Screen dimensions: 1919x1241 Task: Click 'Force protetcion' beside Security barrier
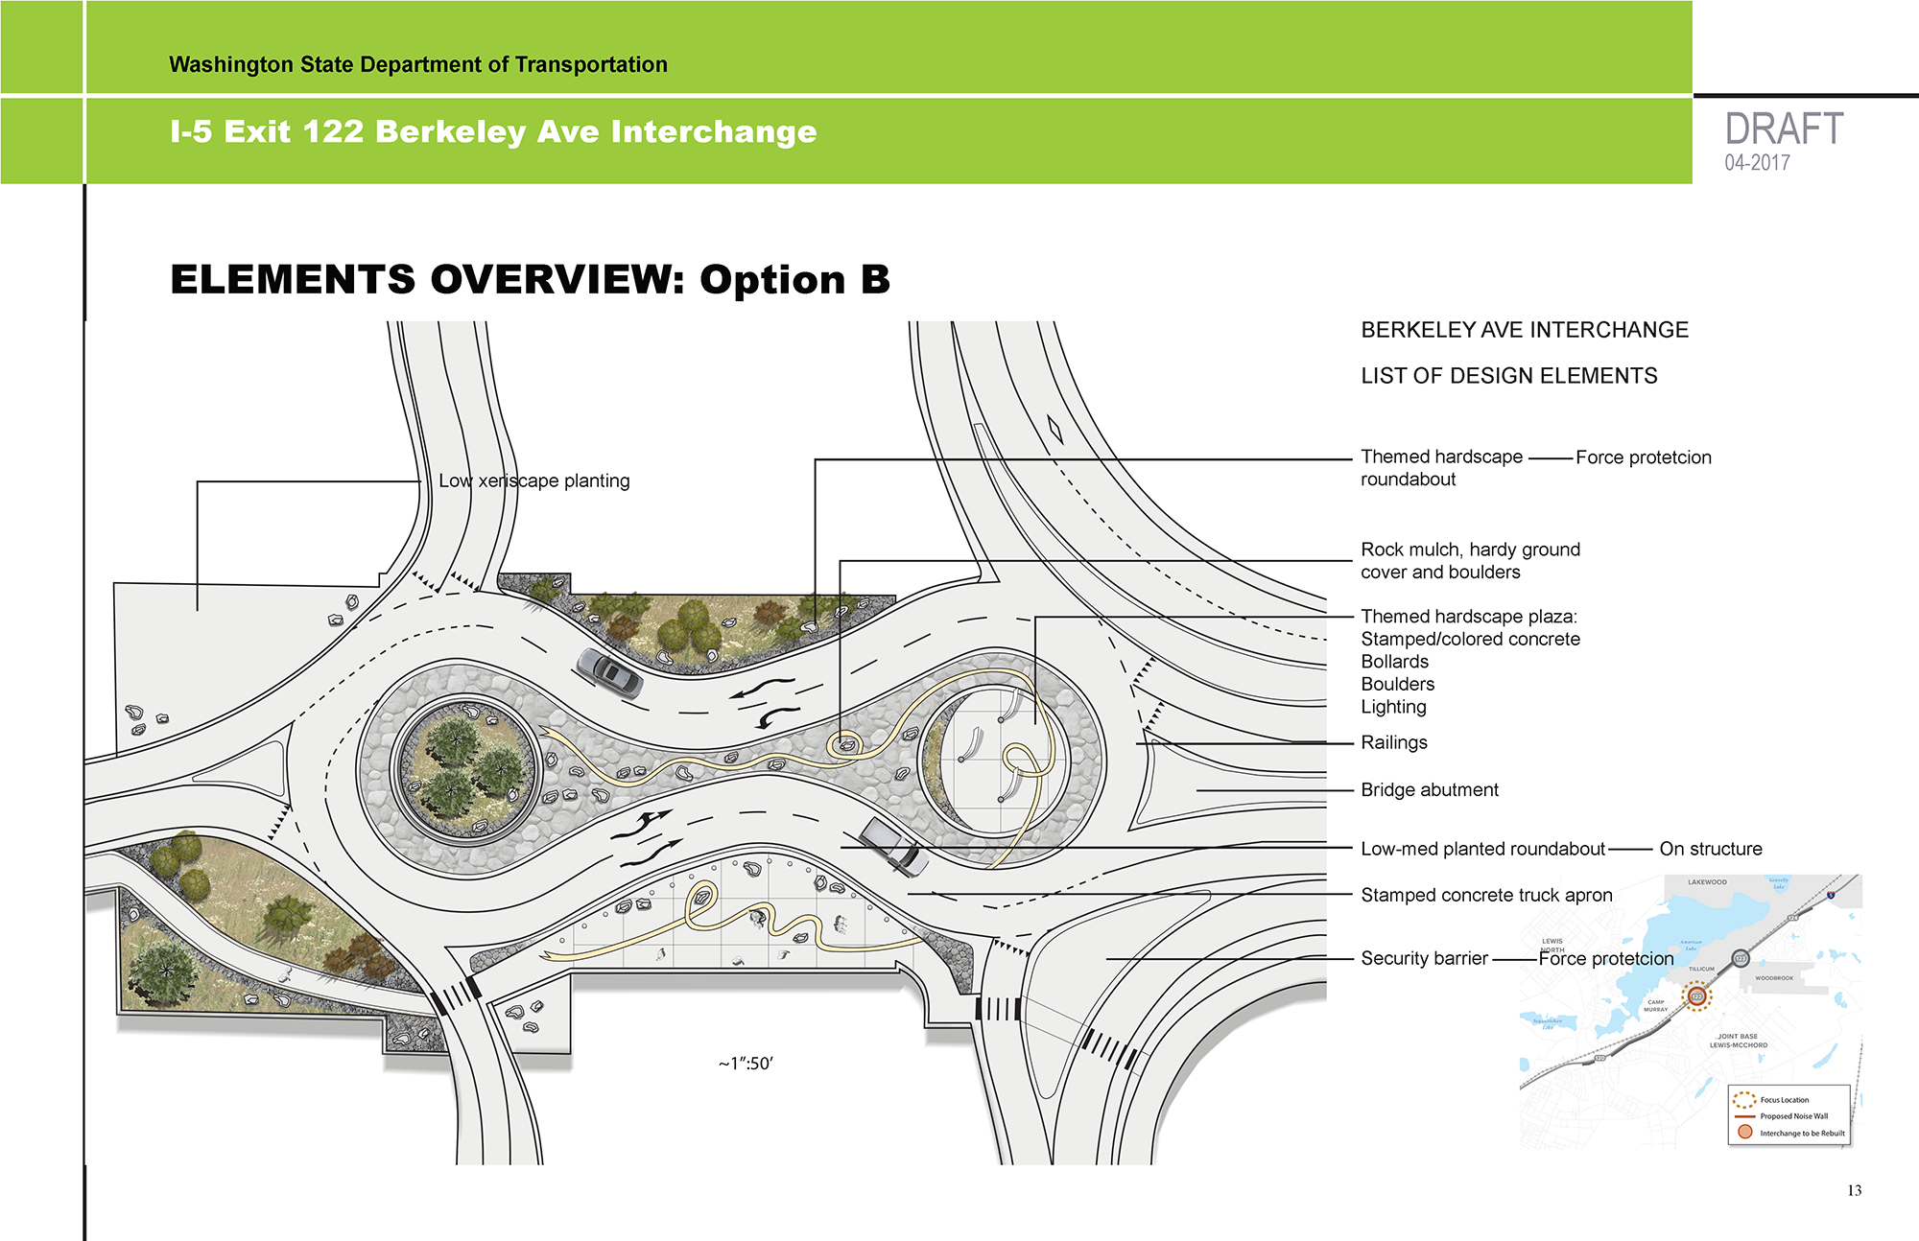tap(1606, 959)
